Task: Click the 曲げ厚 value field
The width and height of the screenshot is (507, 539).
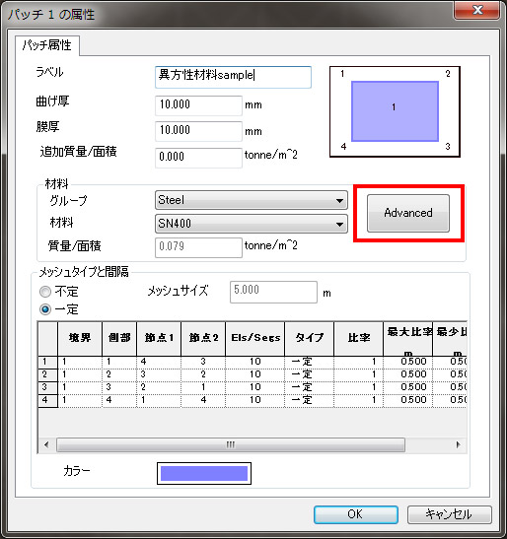Action: 198,105
